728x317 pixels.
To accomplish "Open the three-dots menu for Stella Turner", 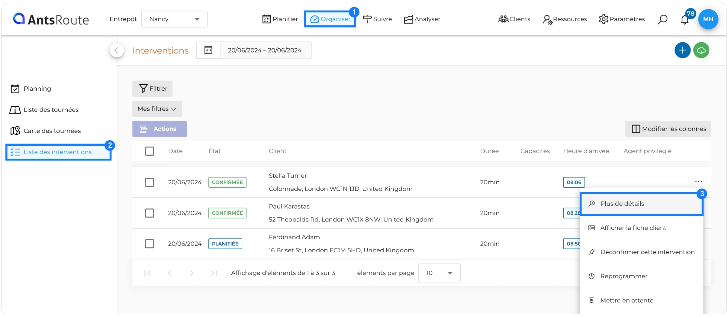I will click(x=699, y=182).
